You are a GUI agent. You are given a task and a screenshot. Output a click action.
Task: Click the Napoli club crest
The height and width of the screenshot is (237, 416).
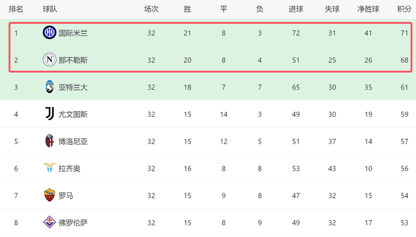click(49, 60)
